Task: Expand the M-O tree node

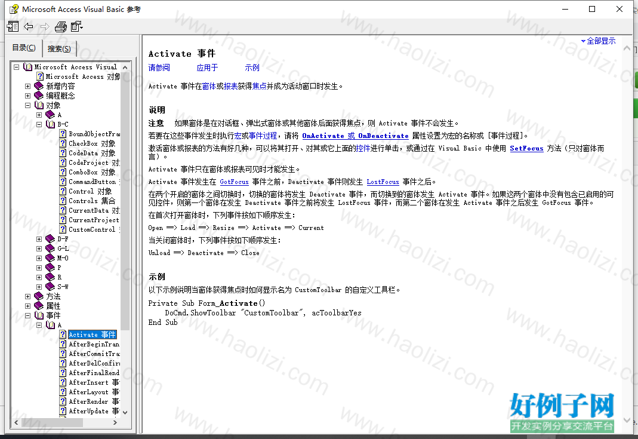Action: [39, 258]
